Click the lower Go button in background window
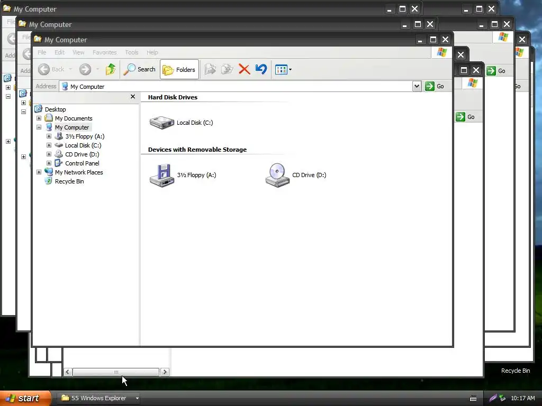 (466, 117)
